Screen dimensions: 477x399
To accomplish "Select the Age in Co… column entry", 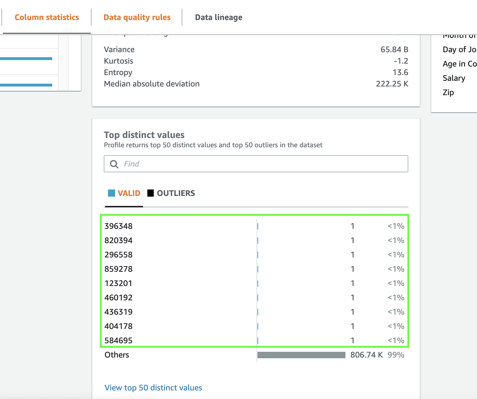I will 459,64.
